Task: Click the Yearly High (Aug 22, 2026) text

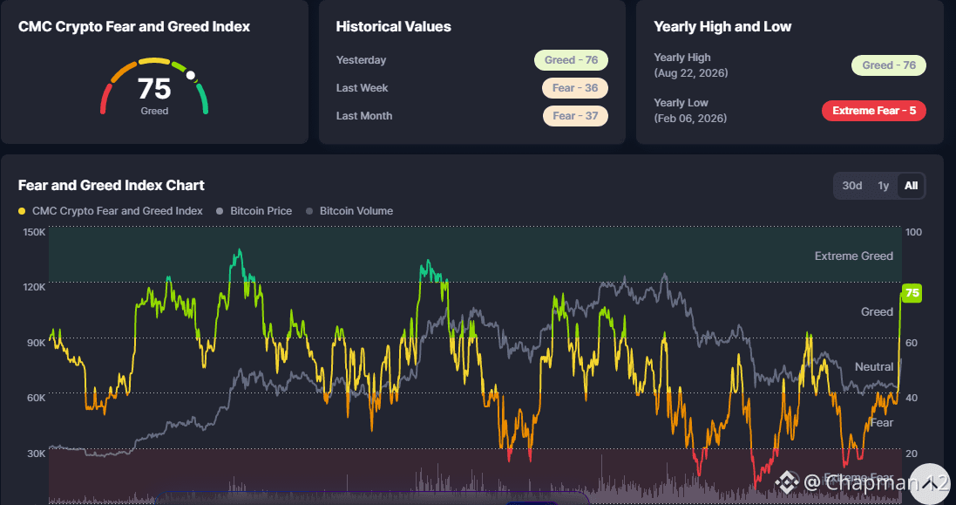Action: 691,65
